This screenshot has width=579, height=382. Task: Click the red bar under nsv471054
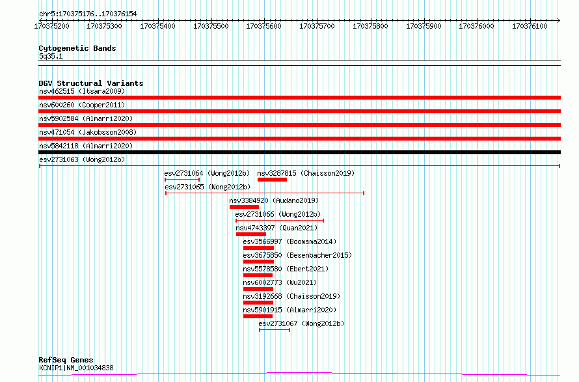point(299,139)
